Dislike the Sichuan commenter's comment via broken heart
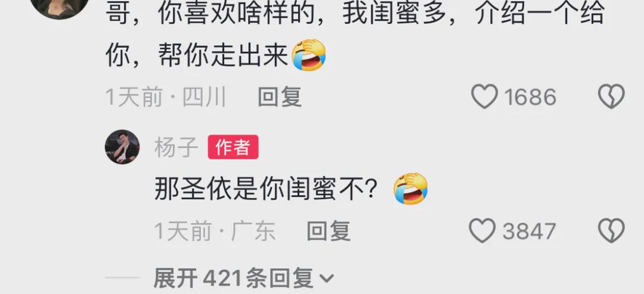The width and height of the screenshot is (644, 294). [611, 97]
